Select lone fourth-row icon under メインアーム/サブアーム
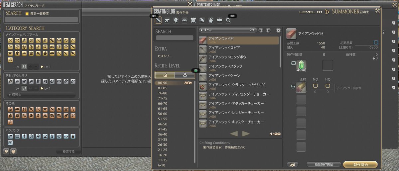This screenshot has height=171, width=399. click(x=10, y=60)
